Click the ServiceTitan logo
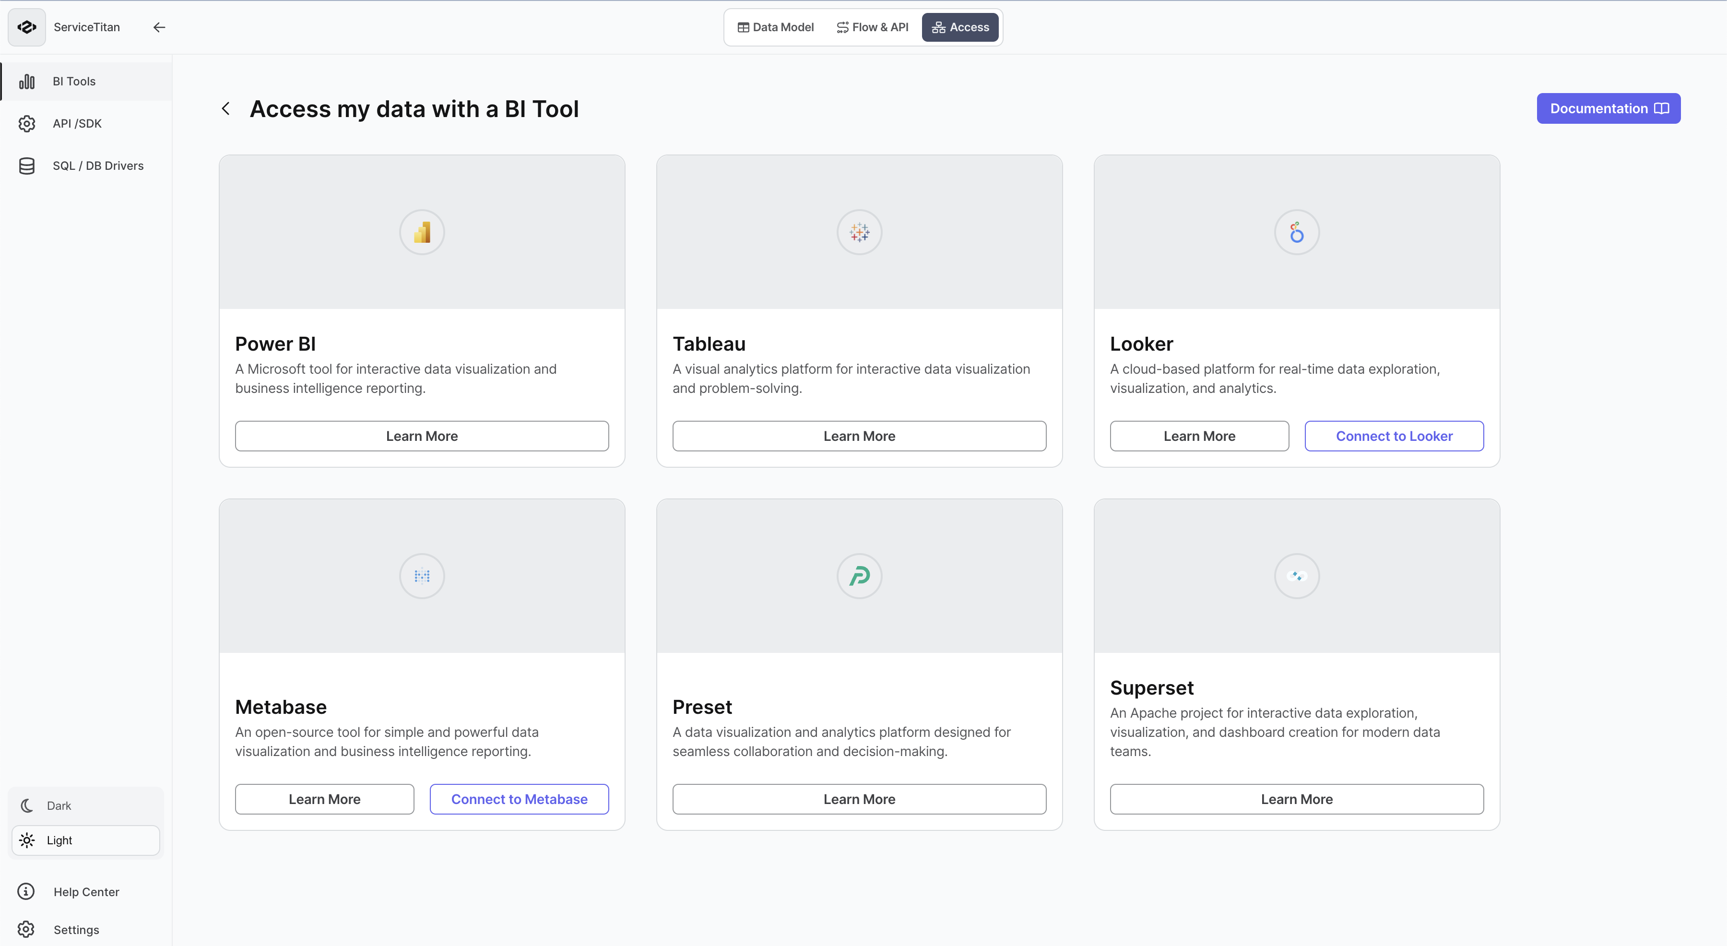Viewport: 1727px width, 946px height. tap(26, 27)
